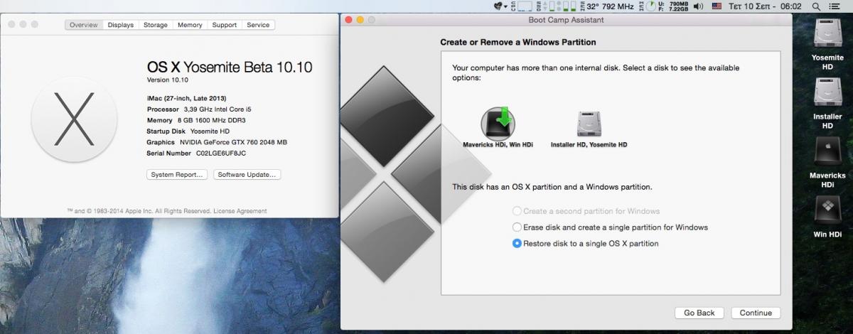Click Go Back in Boot Camp Assistant
The width and height of the screenshot is (853, 334).
(699, 313)
